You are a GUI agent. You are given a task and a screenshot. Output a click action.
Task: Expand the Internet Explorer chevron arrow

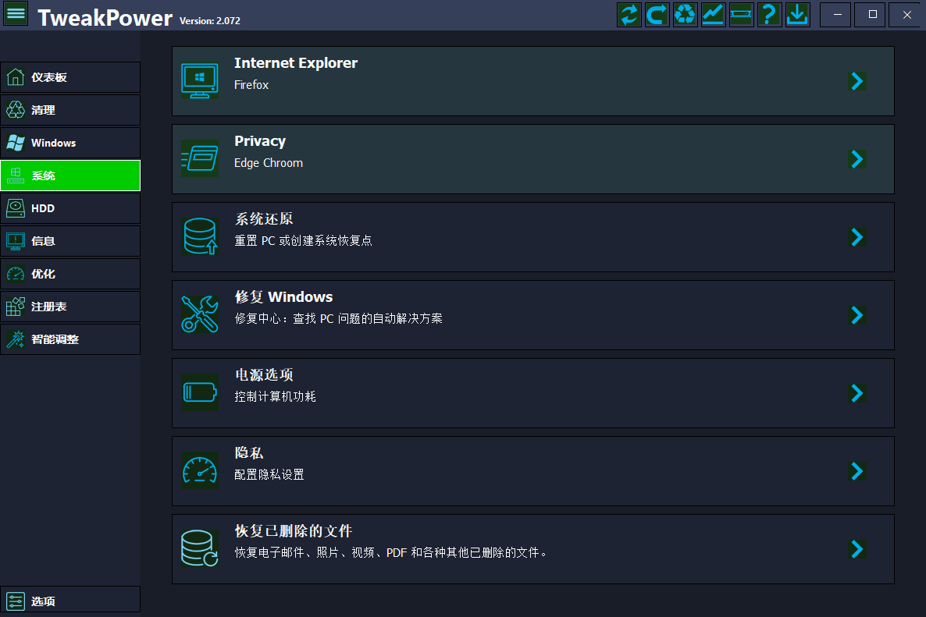pyautogui.click(x=857, y=81)
